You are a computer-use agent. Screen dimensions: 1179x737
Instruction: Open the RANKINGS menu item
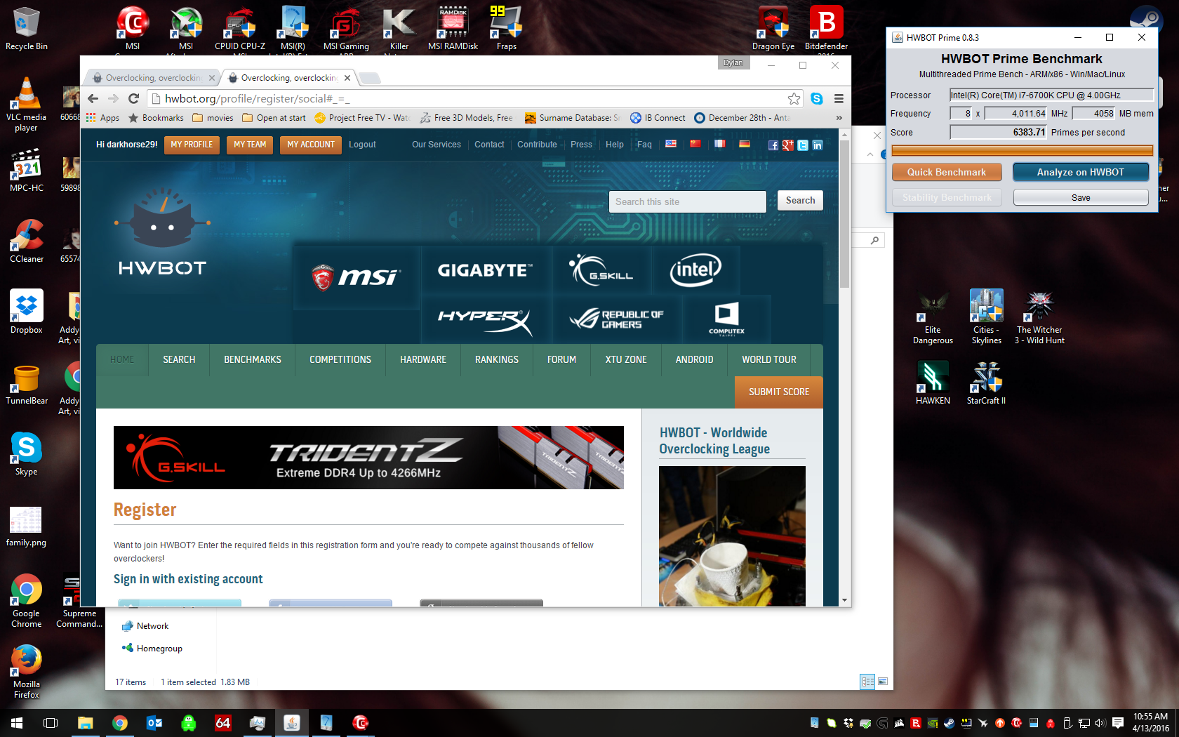497,359
